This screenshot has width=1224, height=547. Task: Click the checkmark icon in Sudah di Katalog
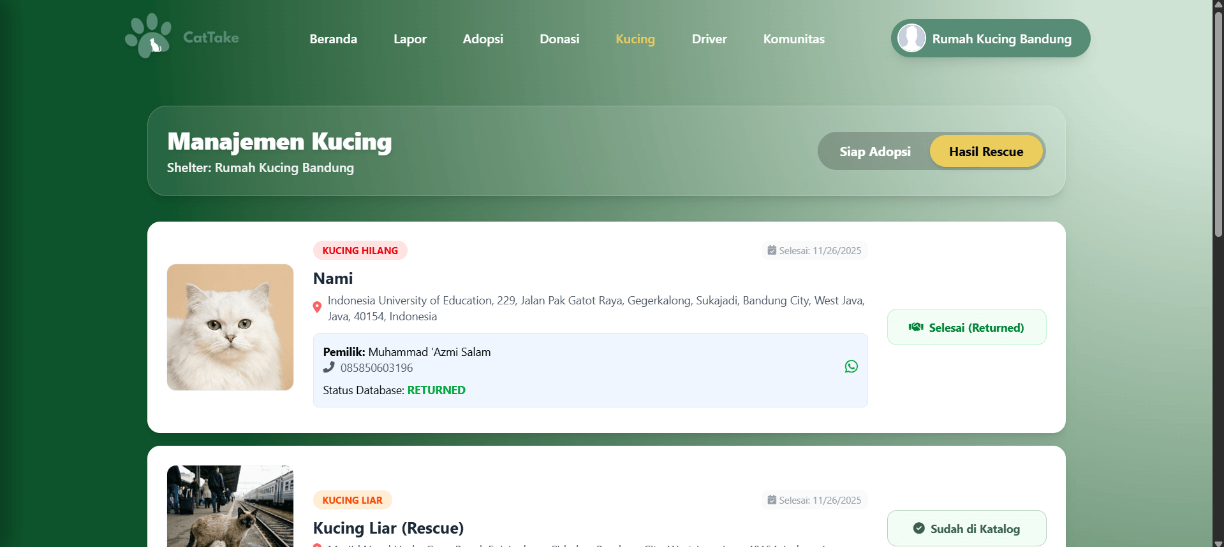[x=918, y=529]
